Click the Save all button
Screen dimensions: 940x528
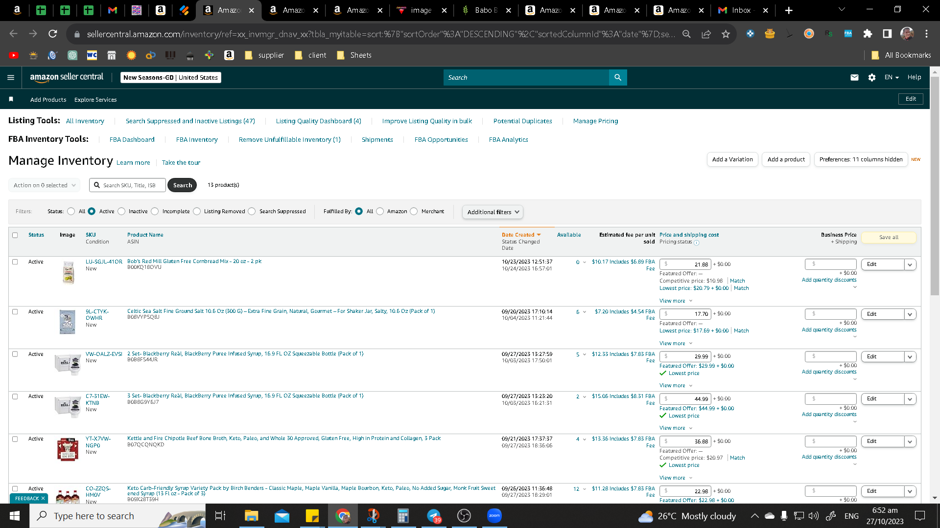tap(889, 238)
